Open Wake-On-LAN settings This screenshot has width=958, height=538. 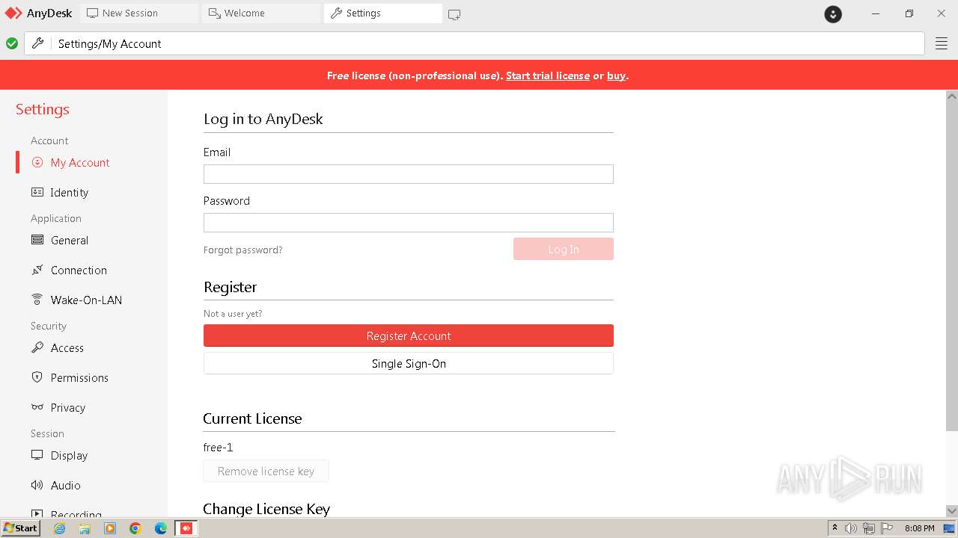[86, 300]
